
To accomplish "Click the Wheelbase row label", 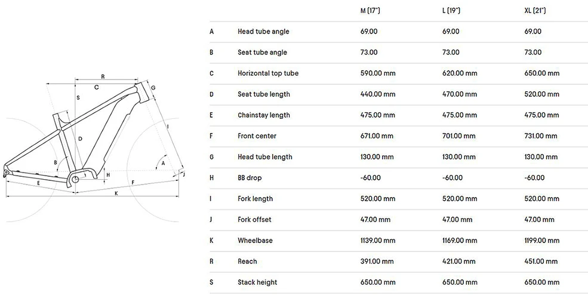I will pyautogui.click(x=255, y=241).
